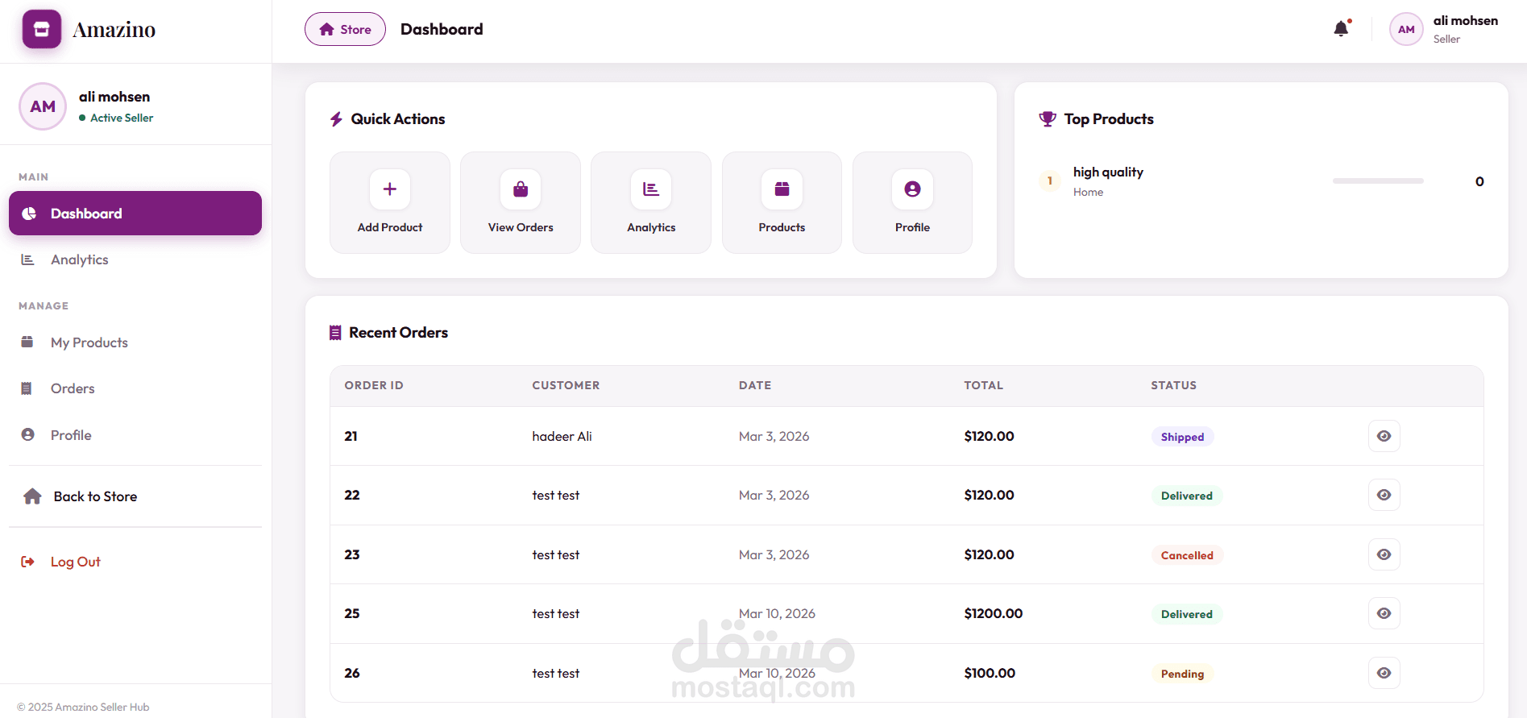Click Back to Store link
Screen dimensions: 1527x718
94,496
